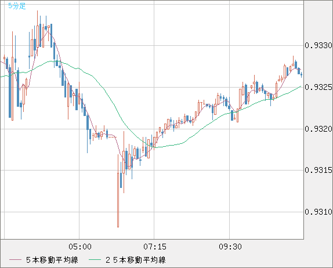Select the 0.9310 price axis label

click(318, 212)
